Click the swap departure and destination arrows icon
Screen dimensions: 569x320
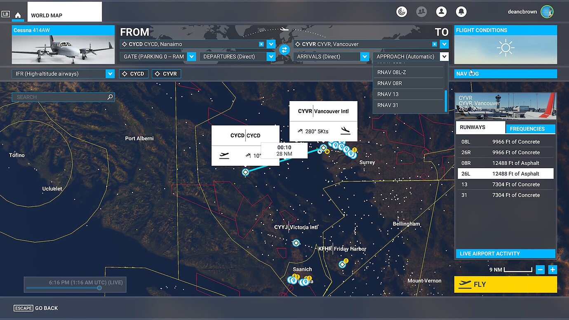pyautogui.click(x=284, y=49)
